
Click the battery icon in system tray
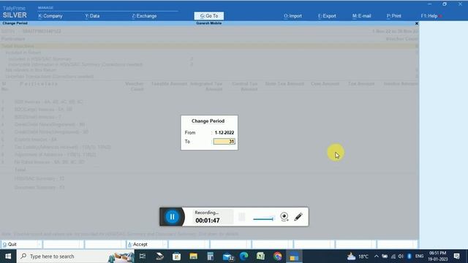(x=385, y=256)
